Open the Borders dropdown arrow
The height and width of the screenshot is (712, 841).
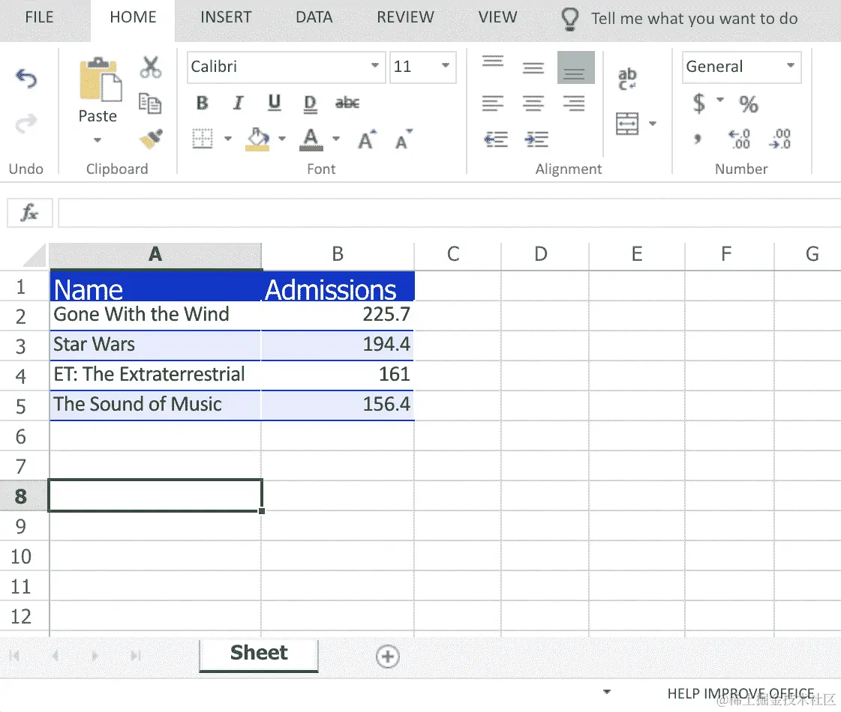[x=228, y=139]
